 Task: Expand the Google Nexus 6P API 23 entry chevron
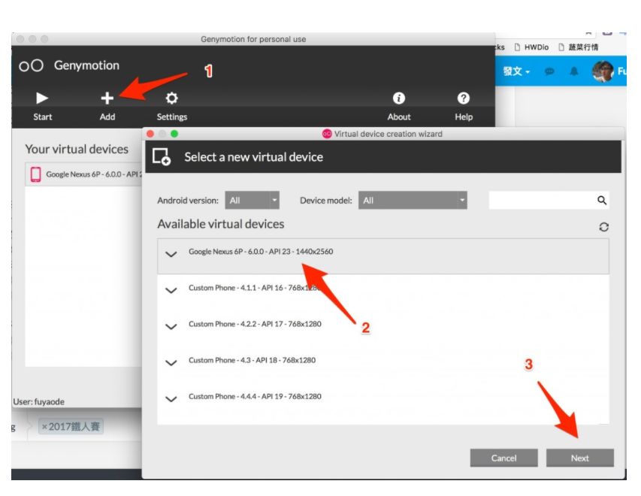point(171,254)
